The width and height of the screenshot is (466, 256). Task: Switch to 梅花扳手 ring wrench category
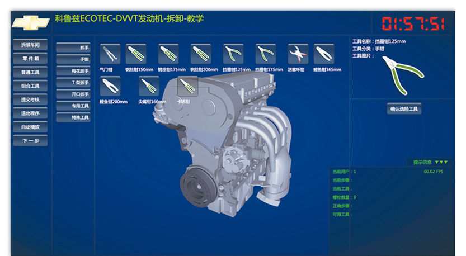[73, 71]
